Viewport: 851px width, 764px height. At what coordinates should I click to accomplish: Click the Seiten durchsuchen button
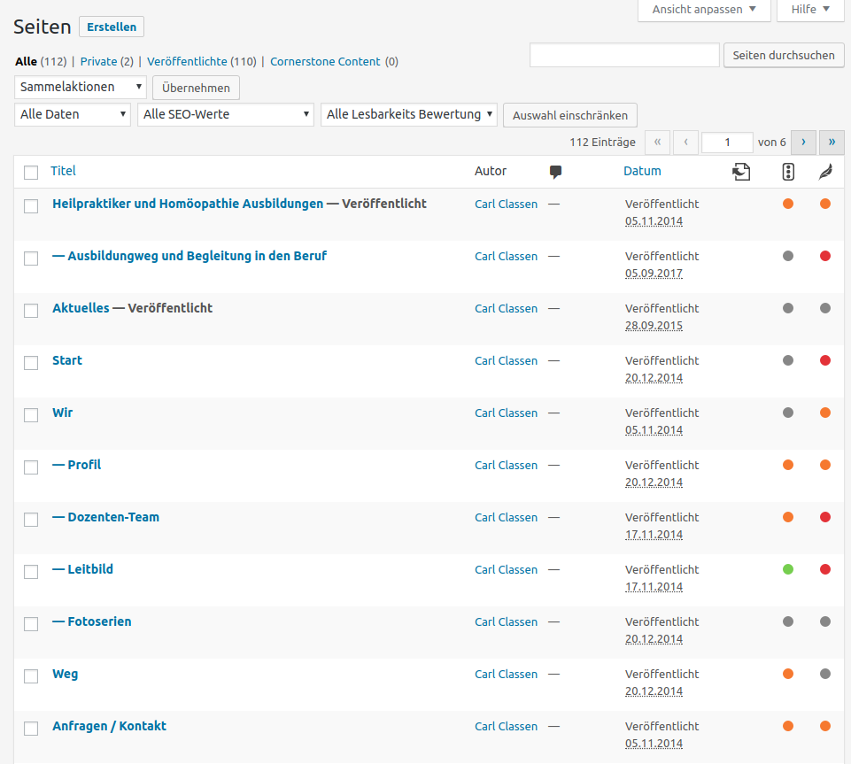point(783,56)
